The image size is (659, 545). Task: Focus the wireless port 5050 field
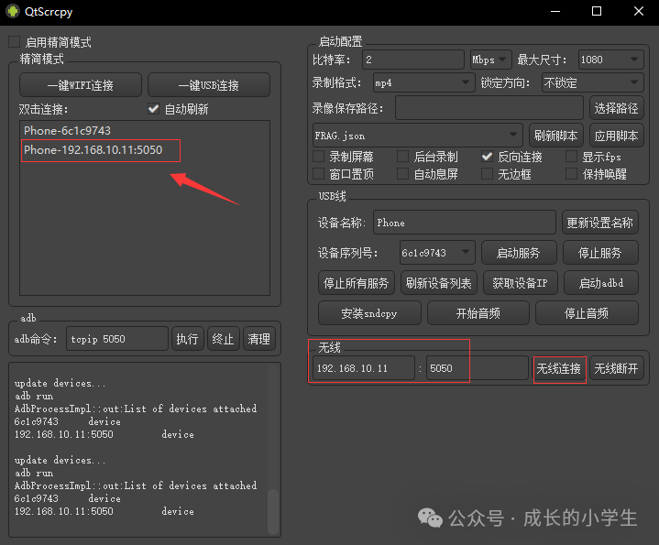(x=477, y=368)
